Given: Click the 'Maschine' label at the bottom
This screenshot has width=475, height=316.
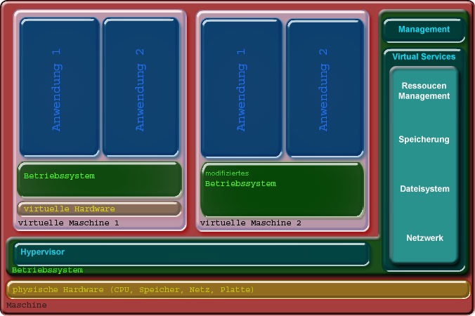Looking at the screenshot, I should [x=26, y=305].
